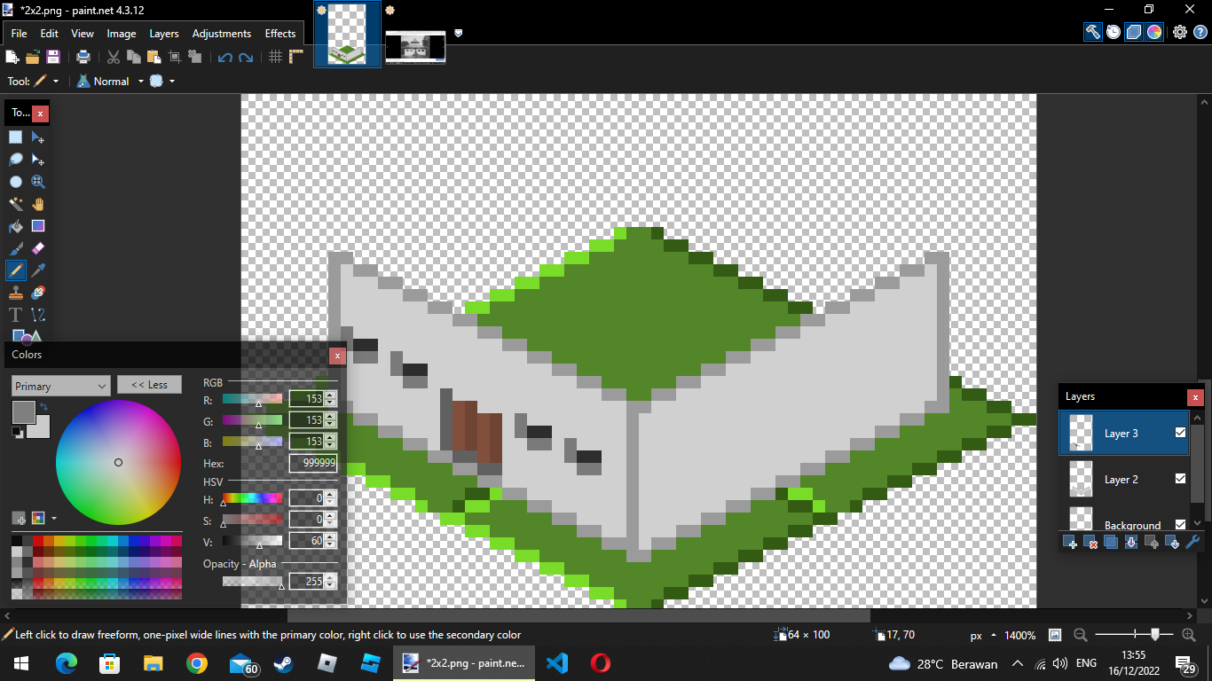1212x681 pixels.
Task: Toggle the rulers icon
Action: coord(296,57)
